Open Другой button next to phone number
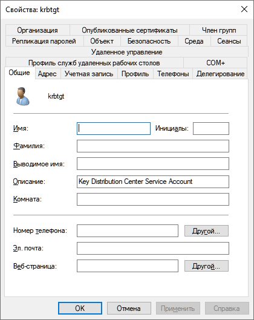Image resolution: width=254 pixels, height=320 pixels. click(206, 231)
